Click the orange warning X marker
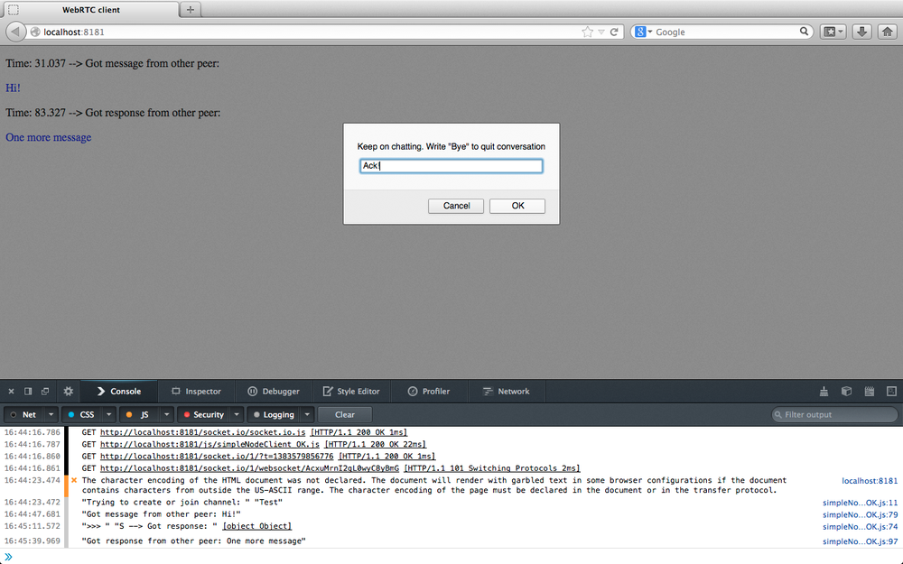903x564 pixels. pyautogui.click(x=74, y=480)
